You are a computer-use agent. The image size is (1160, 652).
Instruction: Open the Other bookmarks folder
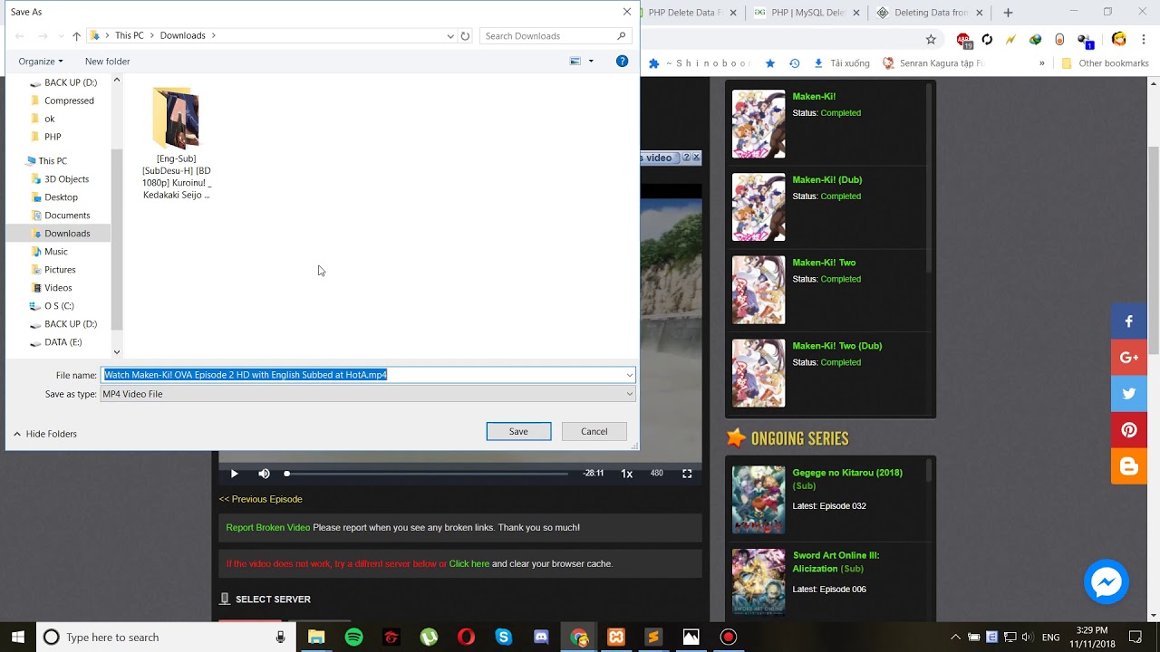click(1105, 63)
